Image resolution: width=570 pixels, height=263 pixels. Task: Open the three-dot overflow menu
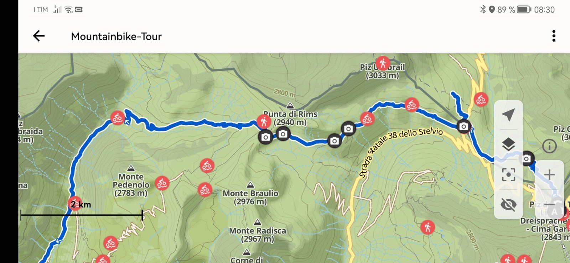tap(554, 36)
